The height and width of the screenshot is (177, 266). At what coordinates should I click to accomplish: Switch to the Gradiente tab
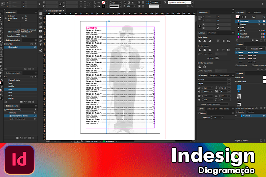(258, 12)
